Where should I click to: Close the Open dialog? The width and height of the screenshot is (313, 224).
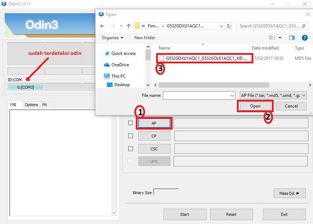308,14
